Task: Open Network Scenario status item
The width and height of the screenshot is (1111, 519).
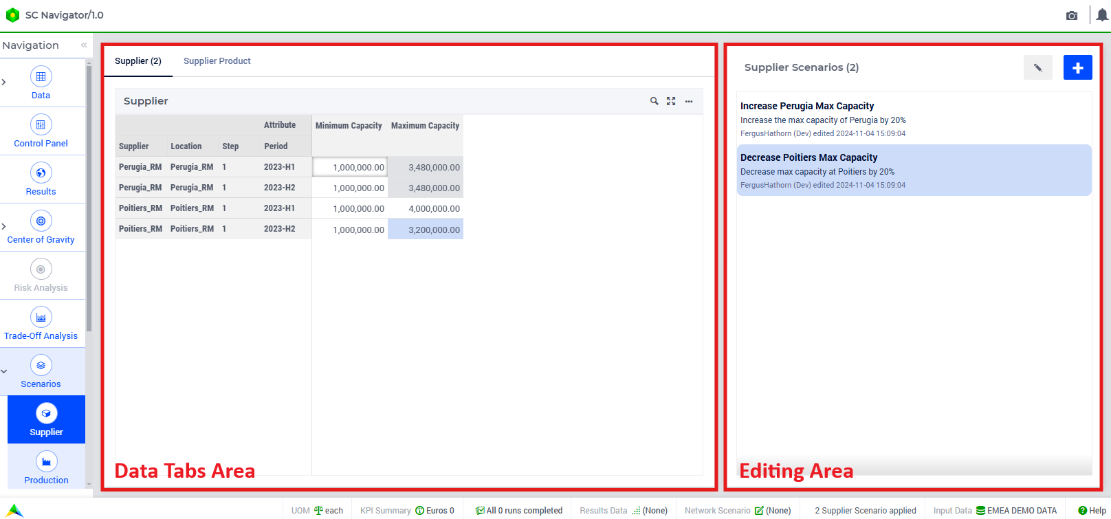Action: click(x=738, y=511)
